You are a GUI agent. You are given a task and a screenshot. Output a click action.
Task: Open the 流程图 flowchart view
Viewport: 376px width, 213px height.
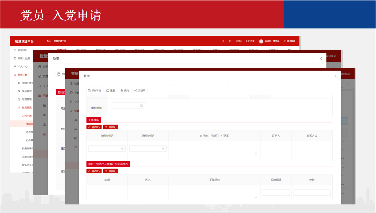point(140,90)
